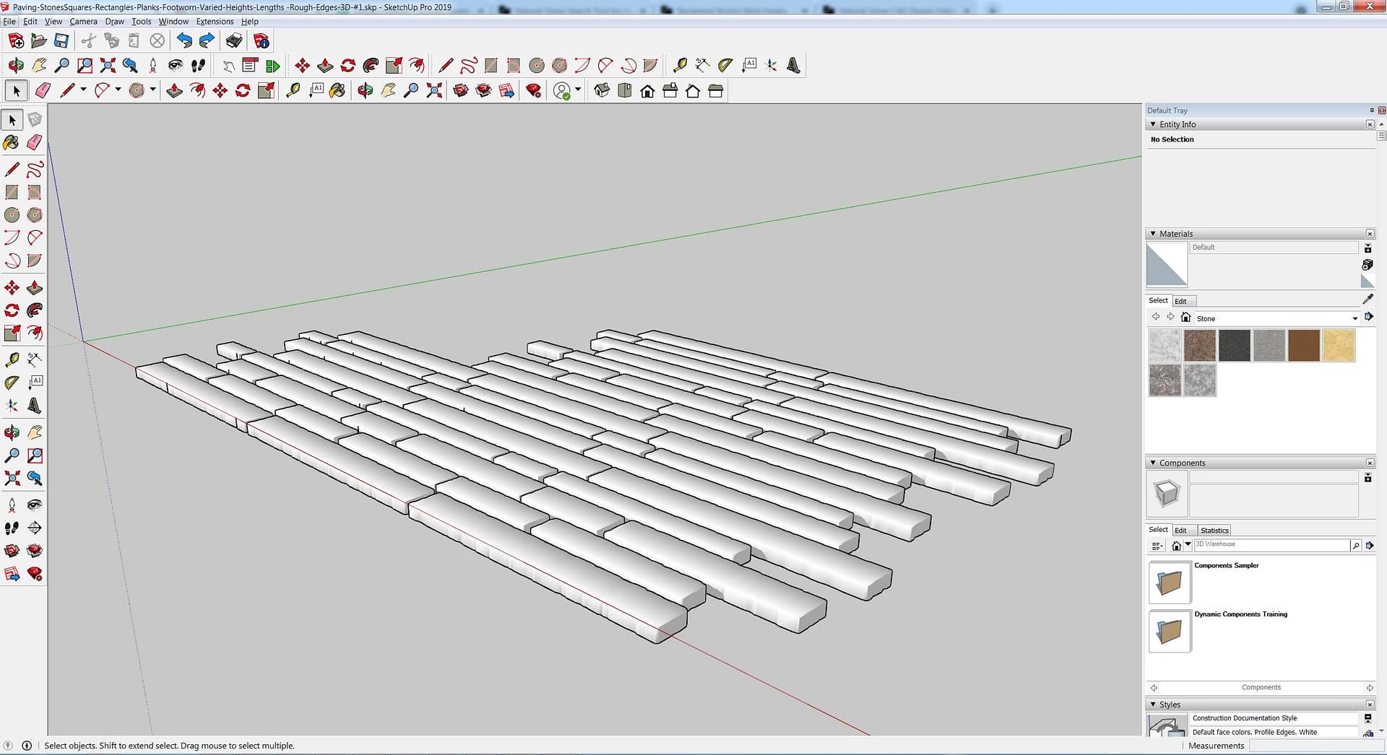Select the Make Component tool in left toolbar
This screenshot has width=1387, height=755.
tap(35, 120)
